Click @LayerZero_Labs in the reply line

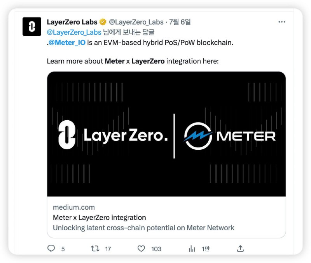(74, 32)
